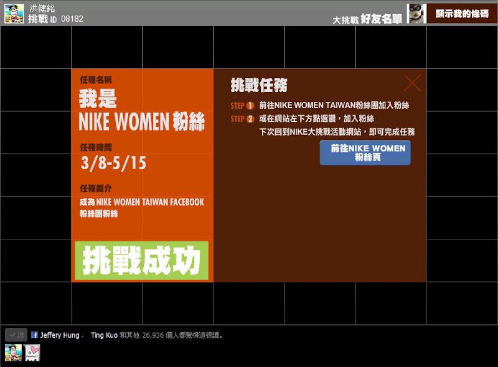Click the STEP 1 instruction text

[x=334, y=105]
